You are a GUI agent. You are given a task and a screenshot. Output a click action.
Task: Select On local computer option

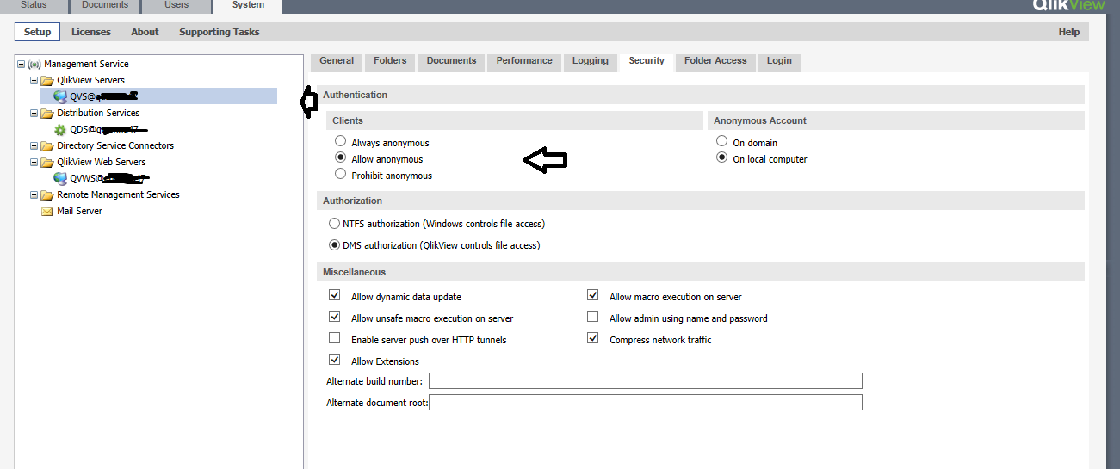point(722,157)
